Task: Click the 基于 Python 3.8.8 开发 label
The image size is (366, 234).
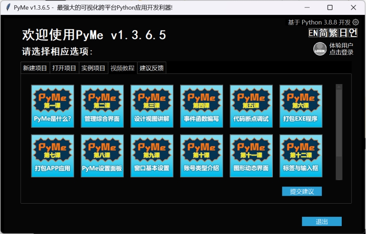Action: coord(319,22)
